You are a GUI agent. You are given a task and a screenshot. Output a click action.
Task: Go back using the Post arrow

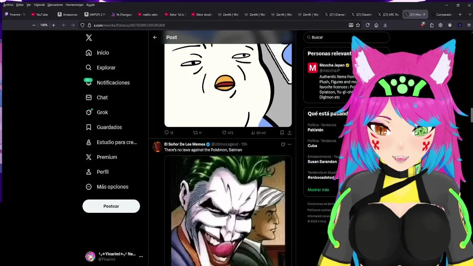tap(155, 37)
